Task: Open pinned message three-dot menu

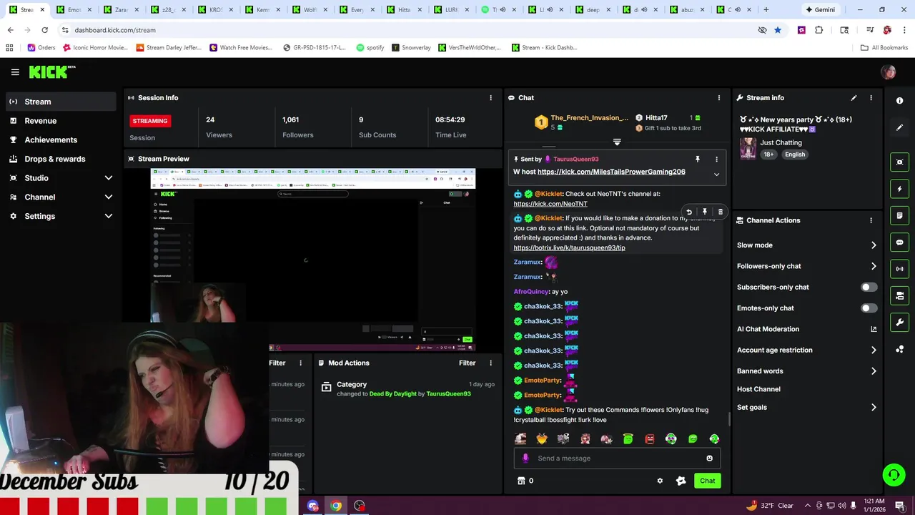Action: [716, 160]
